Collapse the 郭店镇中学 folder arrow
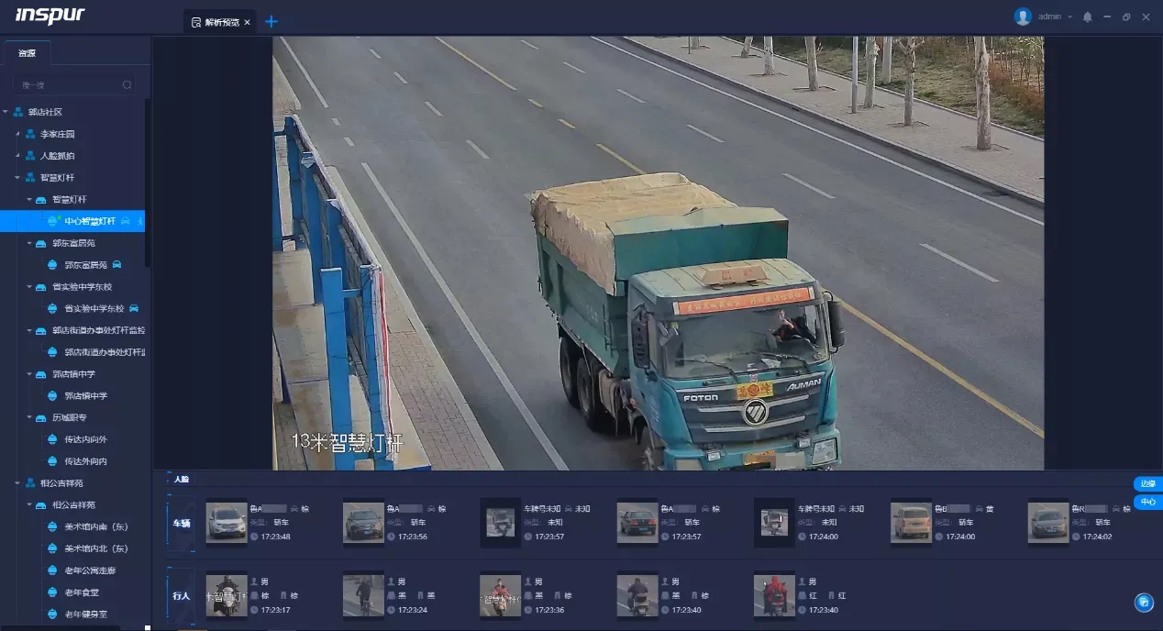 [x=28, y=374]
